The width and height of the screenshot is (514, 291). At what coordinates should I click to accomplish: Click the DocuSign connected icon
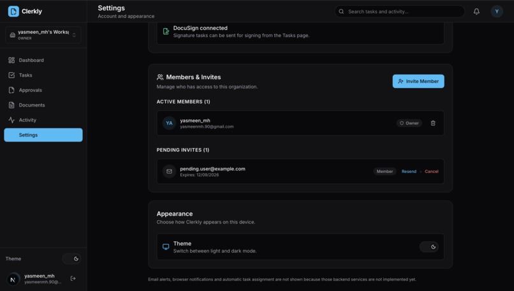coord(166,31)
